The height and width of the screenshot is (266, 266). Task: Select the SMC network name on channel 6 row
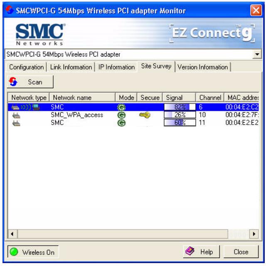pyautogui.click(x=57, y=107)
